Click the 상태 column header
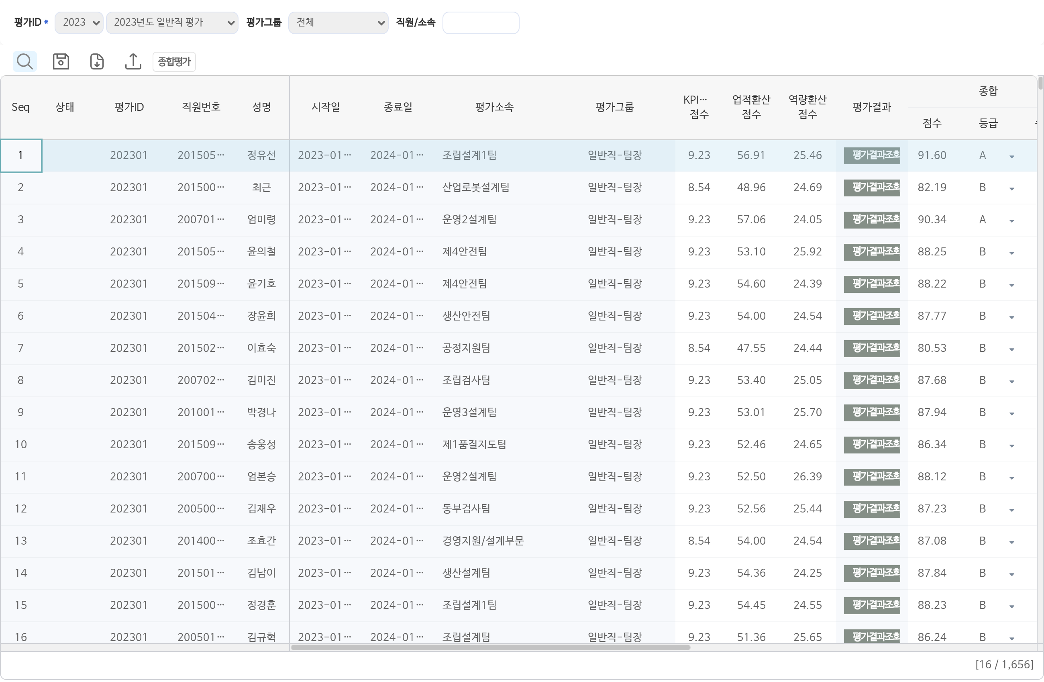Image resolution: width=1044 pixels, height=682 pixels. tap(65, 107)
